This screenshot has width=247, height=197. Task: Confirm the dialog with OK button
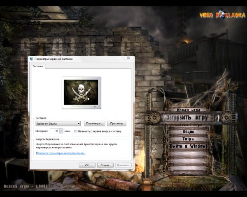coord(87,165)
